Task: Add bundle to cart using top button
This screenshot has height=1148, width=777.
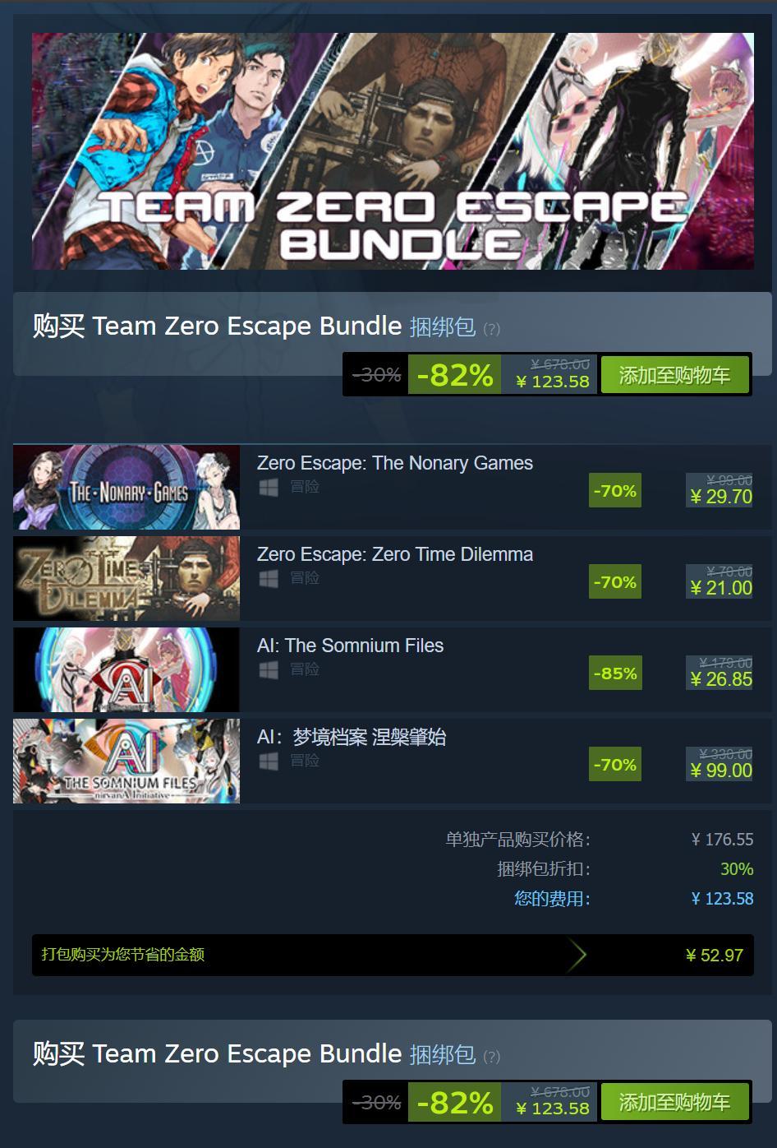Action: click(674, 375)
